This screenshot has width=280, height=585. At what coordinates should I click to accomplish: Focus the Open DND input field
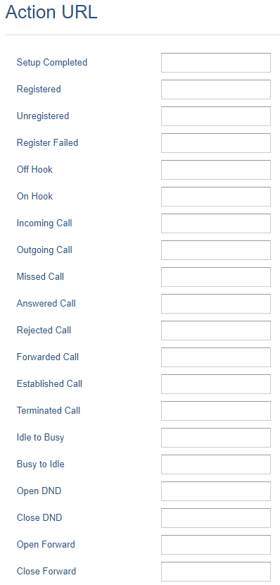tap(216, 491)
